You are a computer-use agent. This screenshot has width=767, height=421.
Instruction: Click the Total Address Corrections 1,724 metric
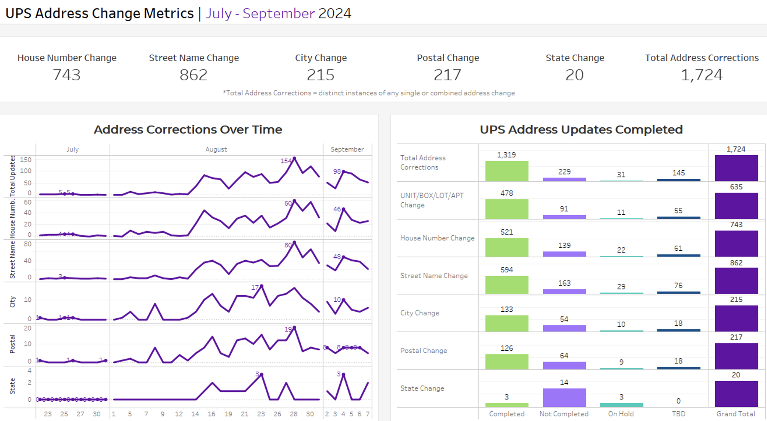tap(701, 75)
